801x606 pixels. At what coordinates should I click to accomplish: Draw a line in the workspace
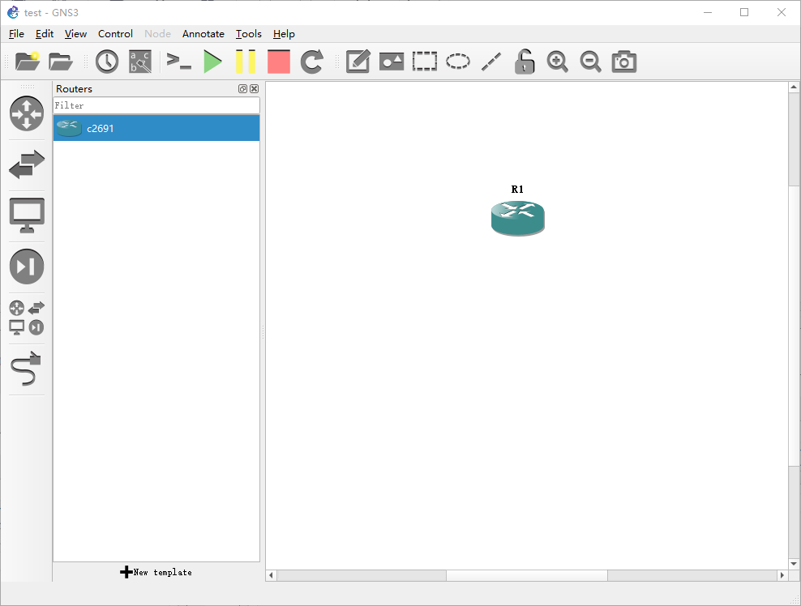[x=491, y=62]
